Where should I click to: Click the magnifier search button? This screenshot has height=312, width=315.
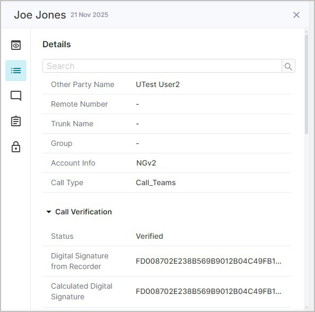click(288, 66)
